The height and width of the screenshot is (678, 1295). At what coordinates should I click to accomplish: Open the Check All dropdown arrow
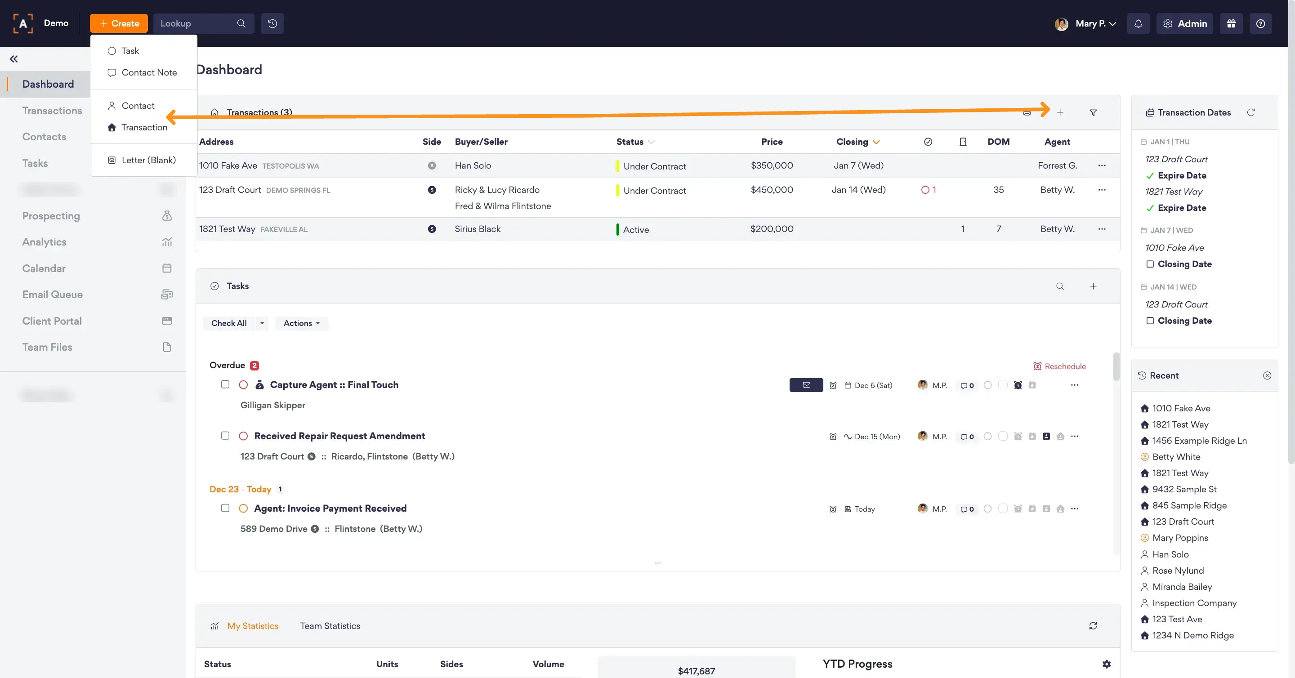pyautogui.click(x=262, y=323)
